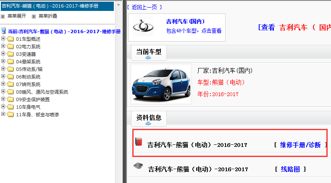Click the red book icon for 维修手册 row

tap(139, 141)
